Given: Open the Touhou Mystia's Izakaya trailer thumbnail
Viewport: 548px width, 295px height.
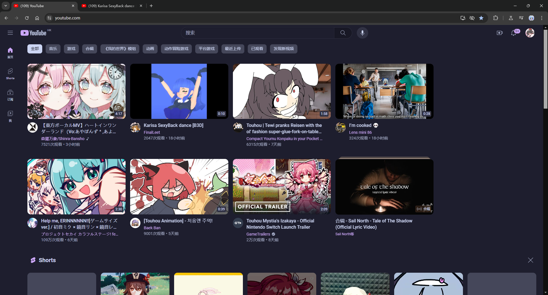Looking at the screenshot, I should tap(282, 186).
